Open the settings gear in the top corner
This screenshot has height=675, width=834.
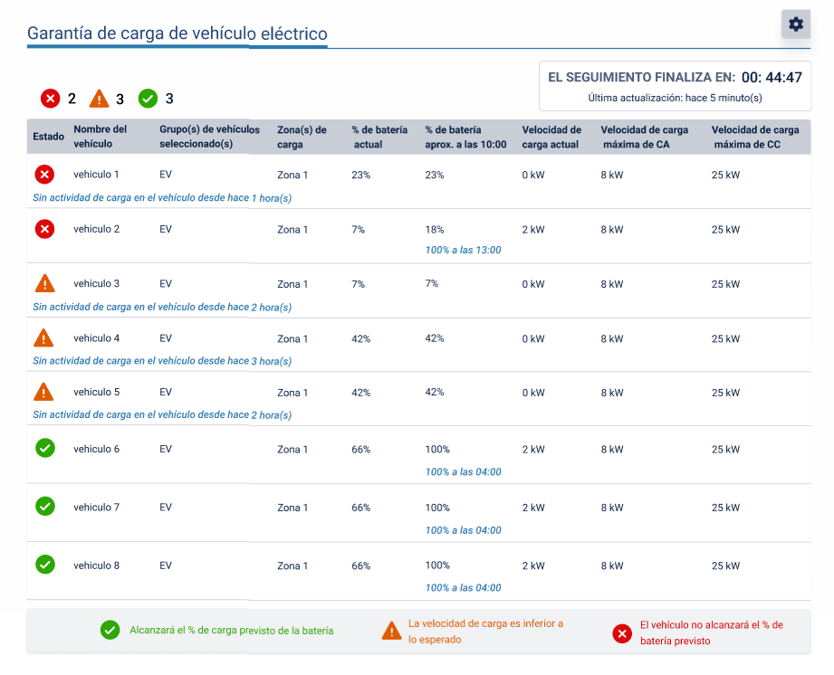(x=795, y=24)
